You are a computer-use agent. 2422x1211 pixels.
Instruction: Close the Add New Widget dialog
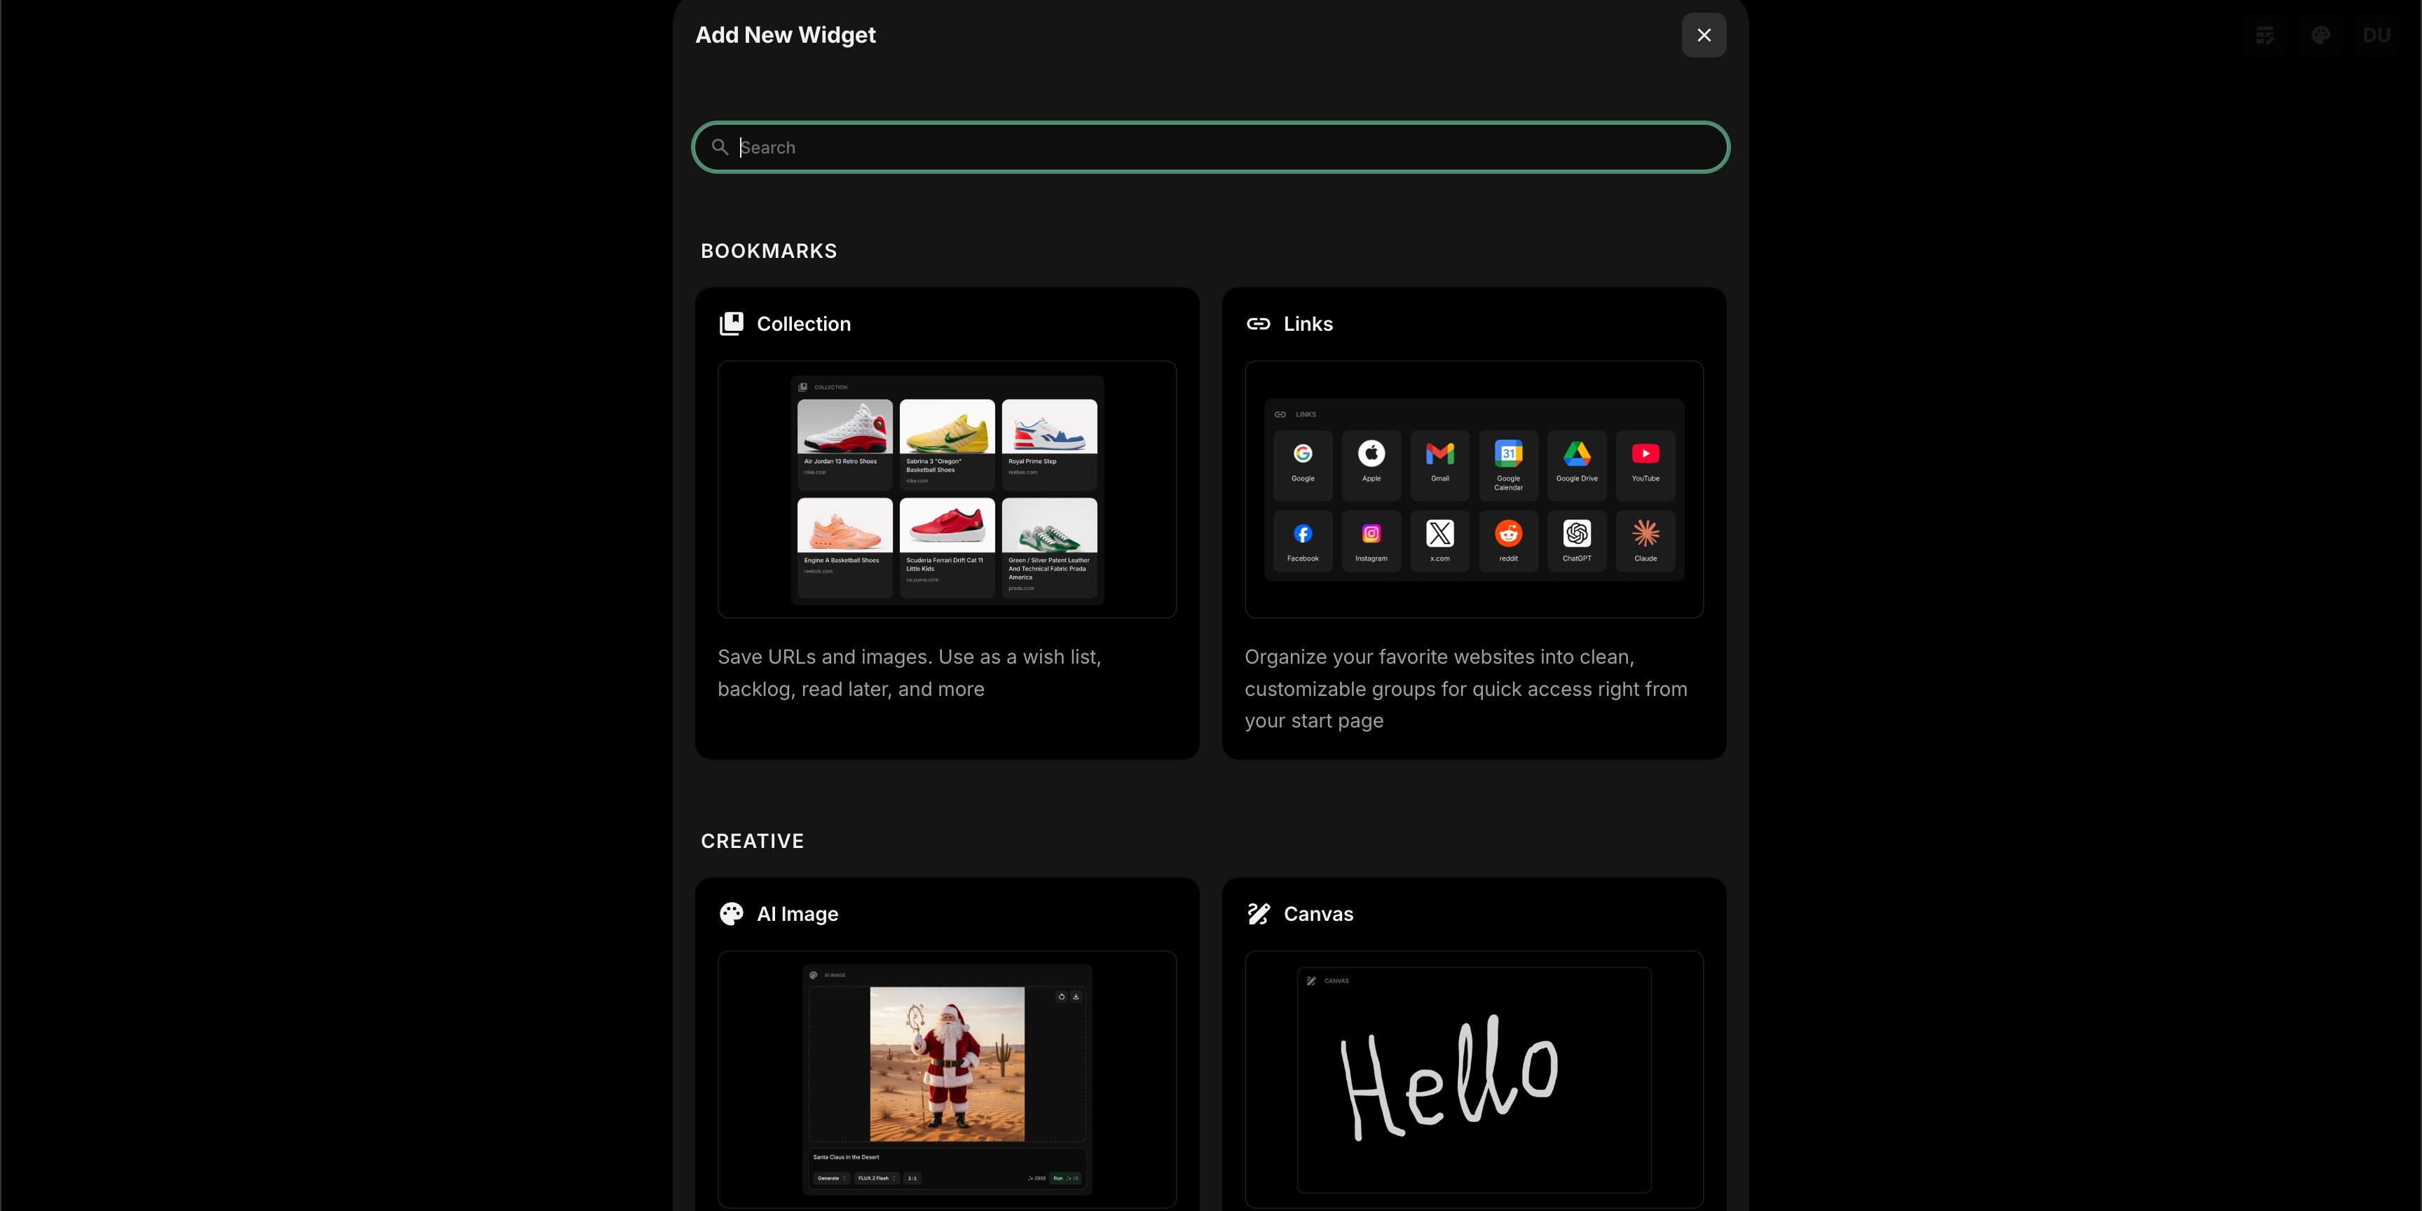click(1704, 35)
